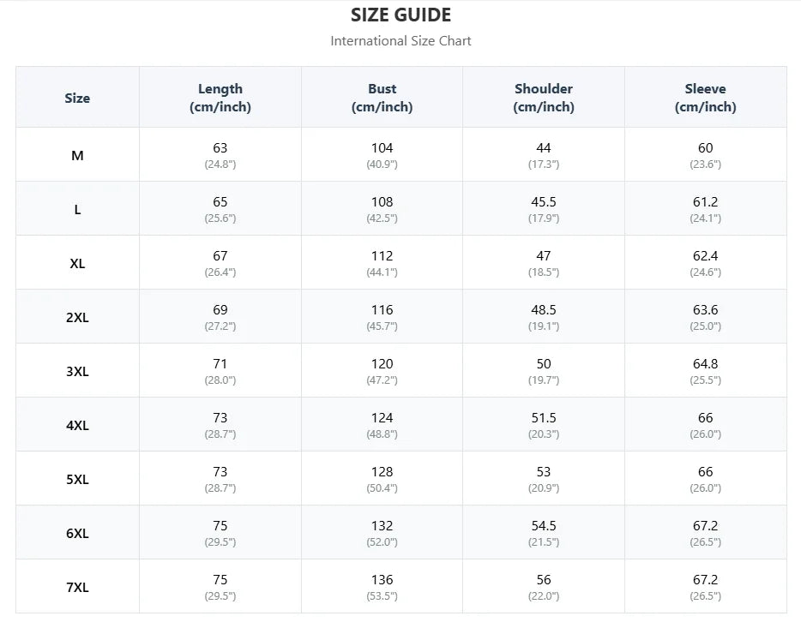Screen dimensions: 801x628
Task: Click the 136 bust value for 7XL
Action: point(382,580)
